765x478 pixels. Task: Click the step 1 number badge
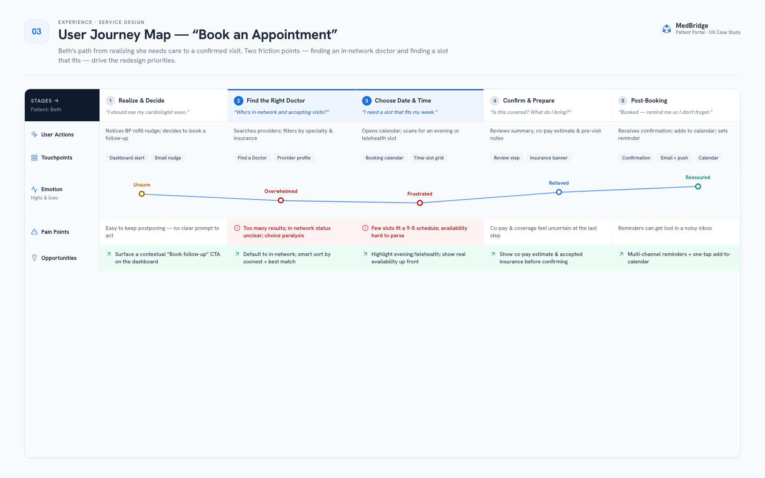(x=110, y=101)
